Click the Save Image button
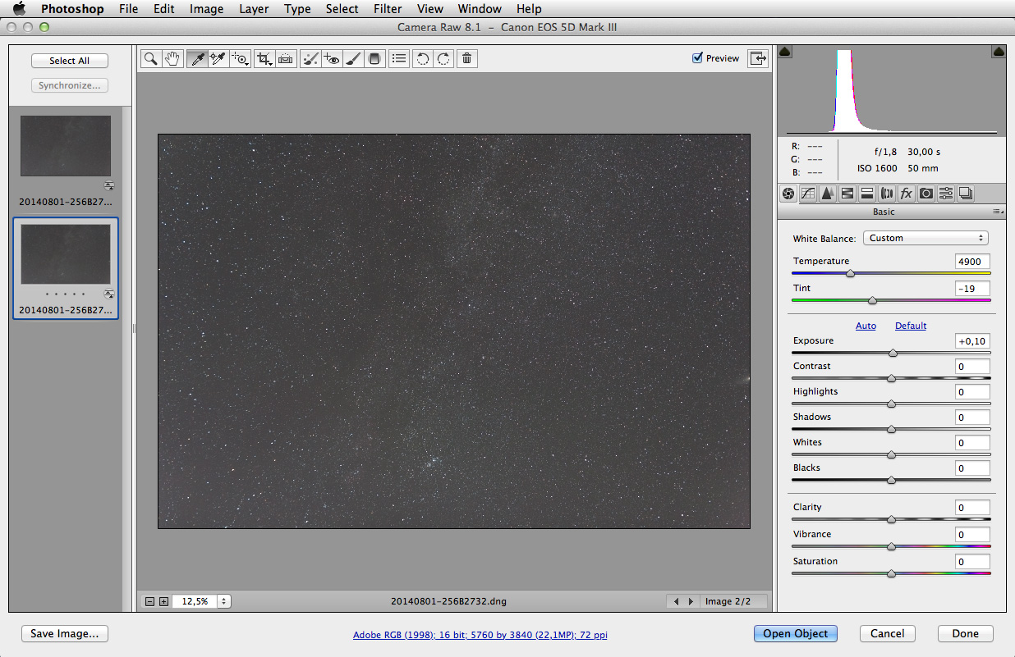 (x=64, y=633)
